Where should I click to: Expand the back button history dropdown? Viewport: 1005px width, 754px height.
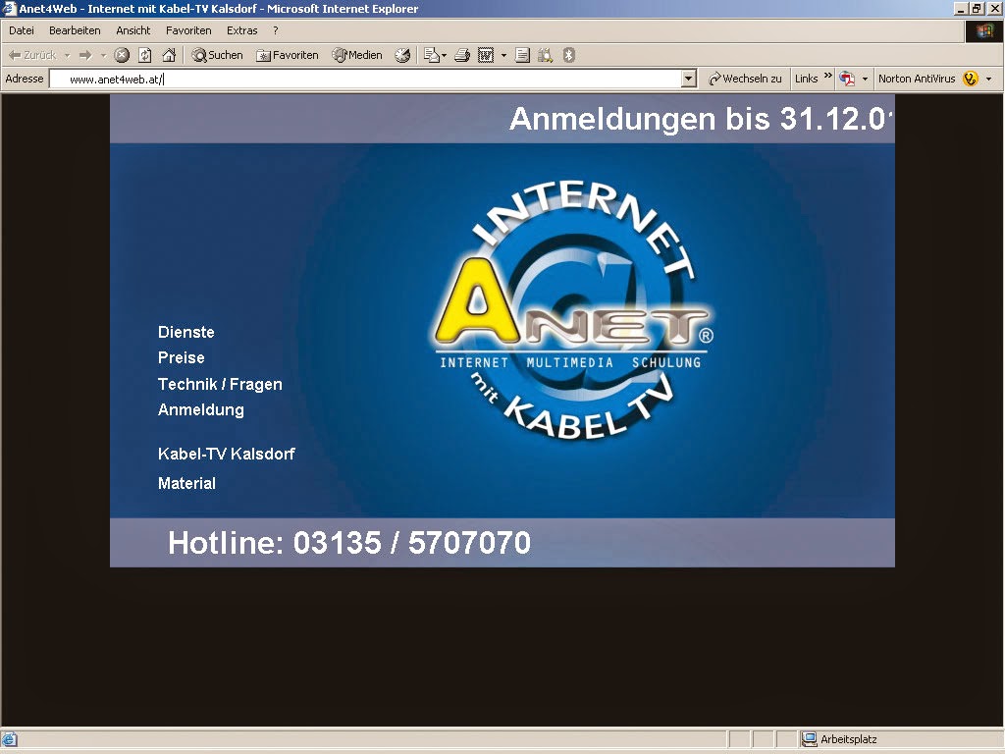coord(68,55)
